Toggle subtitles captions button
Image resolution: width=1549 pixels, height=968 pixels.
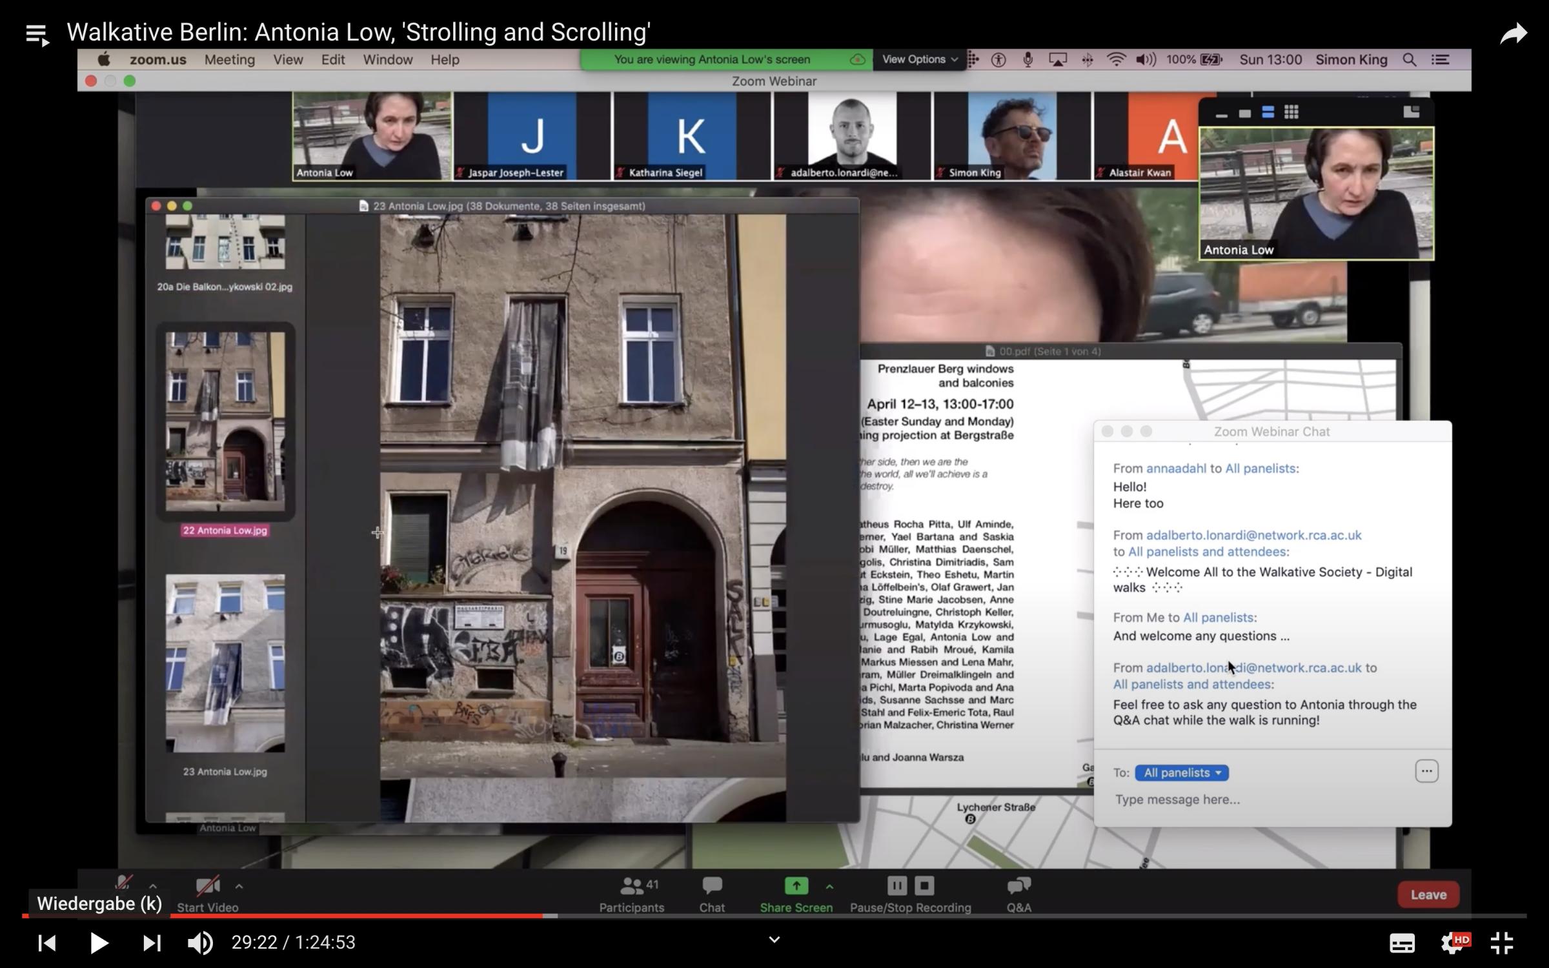[1401, 943]
